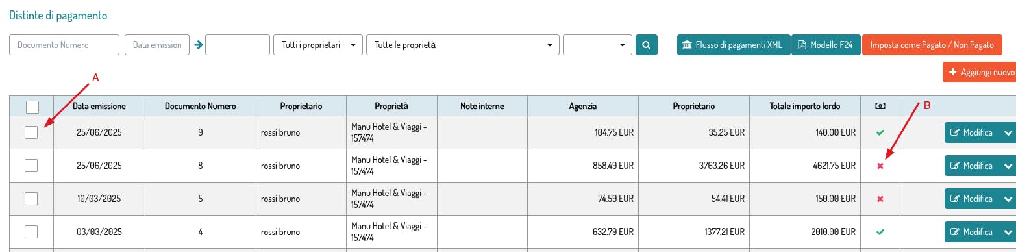Click the teal arrow between date fields
Image resolution: width=1016 pixels, height=252 pixels.
click(x=197, y=45)
